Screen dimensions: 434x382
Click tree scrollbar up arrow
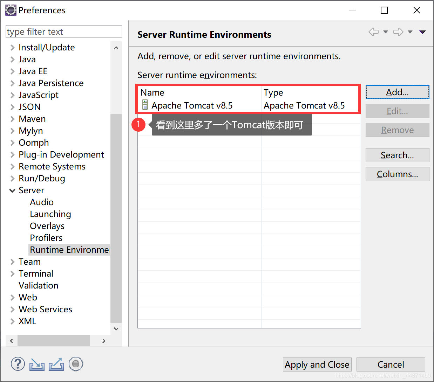point(116,48)
